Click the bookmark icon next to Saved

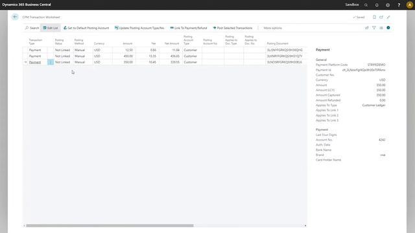tap(374, 17)
